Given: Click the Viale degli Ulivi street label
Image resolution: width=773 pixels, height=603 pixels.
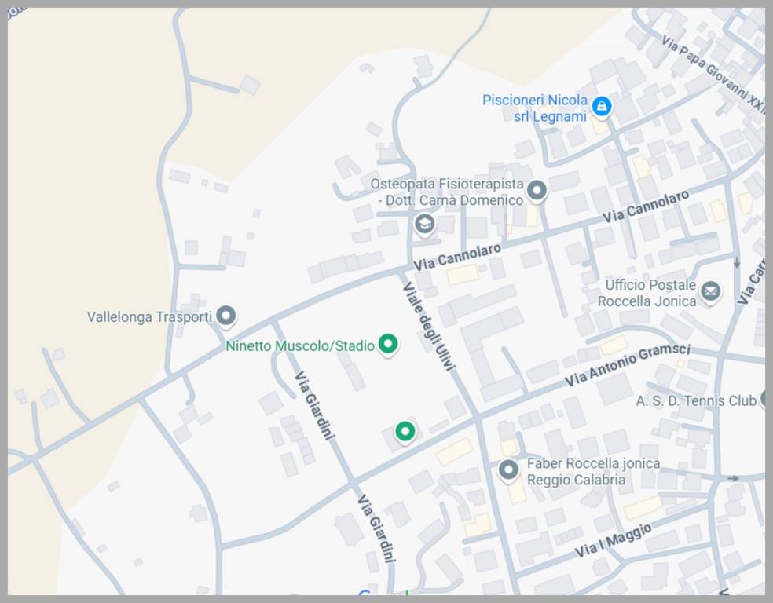Looking at the screenshot, I should point(430,326).
